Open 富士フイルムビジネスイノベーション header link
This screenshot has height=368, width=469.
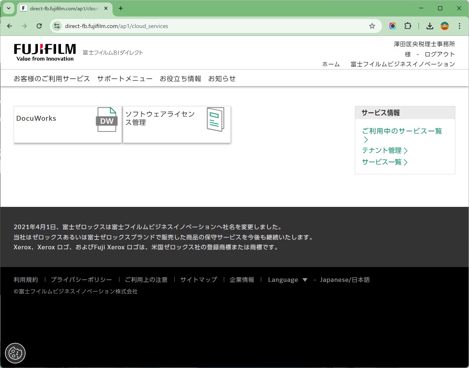(x=403, y=64)
